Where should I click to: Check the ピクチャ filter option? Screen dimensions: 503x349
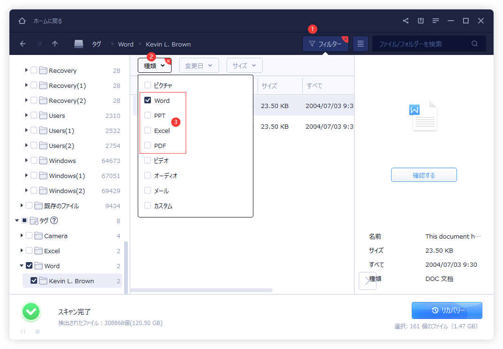coord(148,85)
